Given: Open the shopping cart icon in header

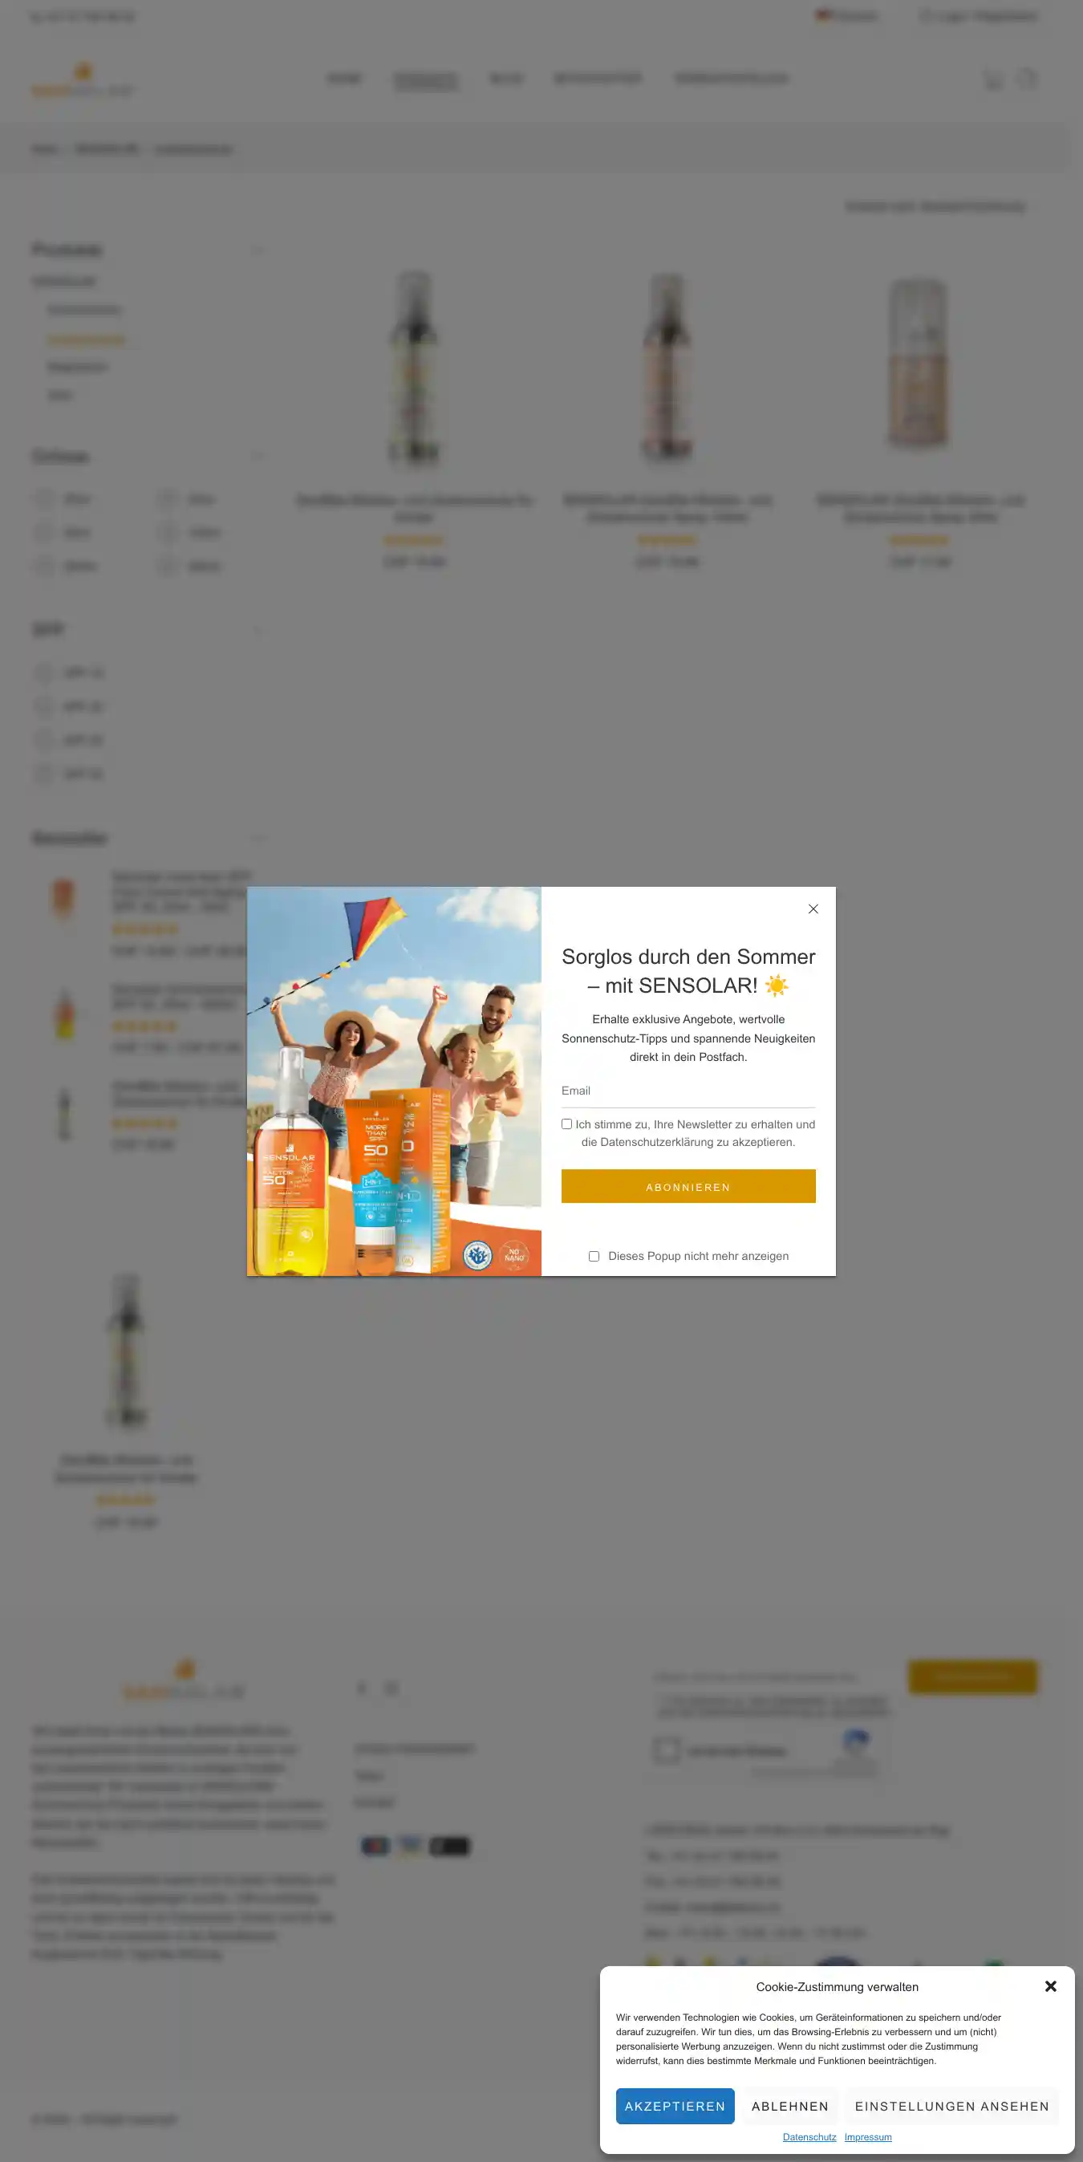Looking at the screenshot, I should [x=993, y=79].
